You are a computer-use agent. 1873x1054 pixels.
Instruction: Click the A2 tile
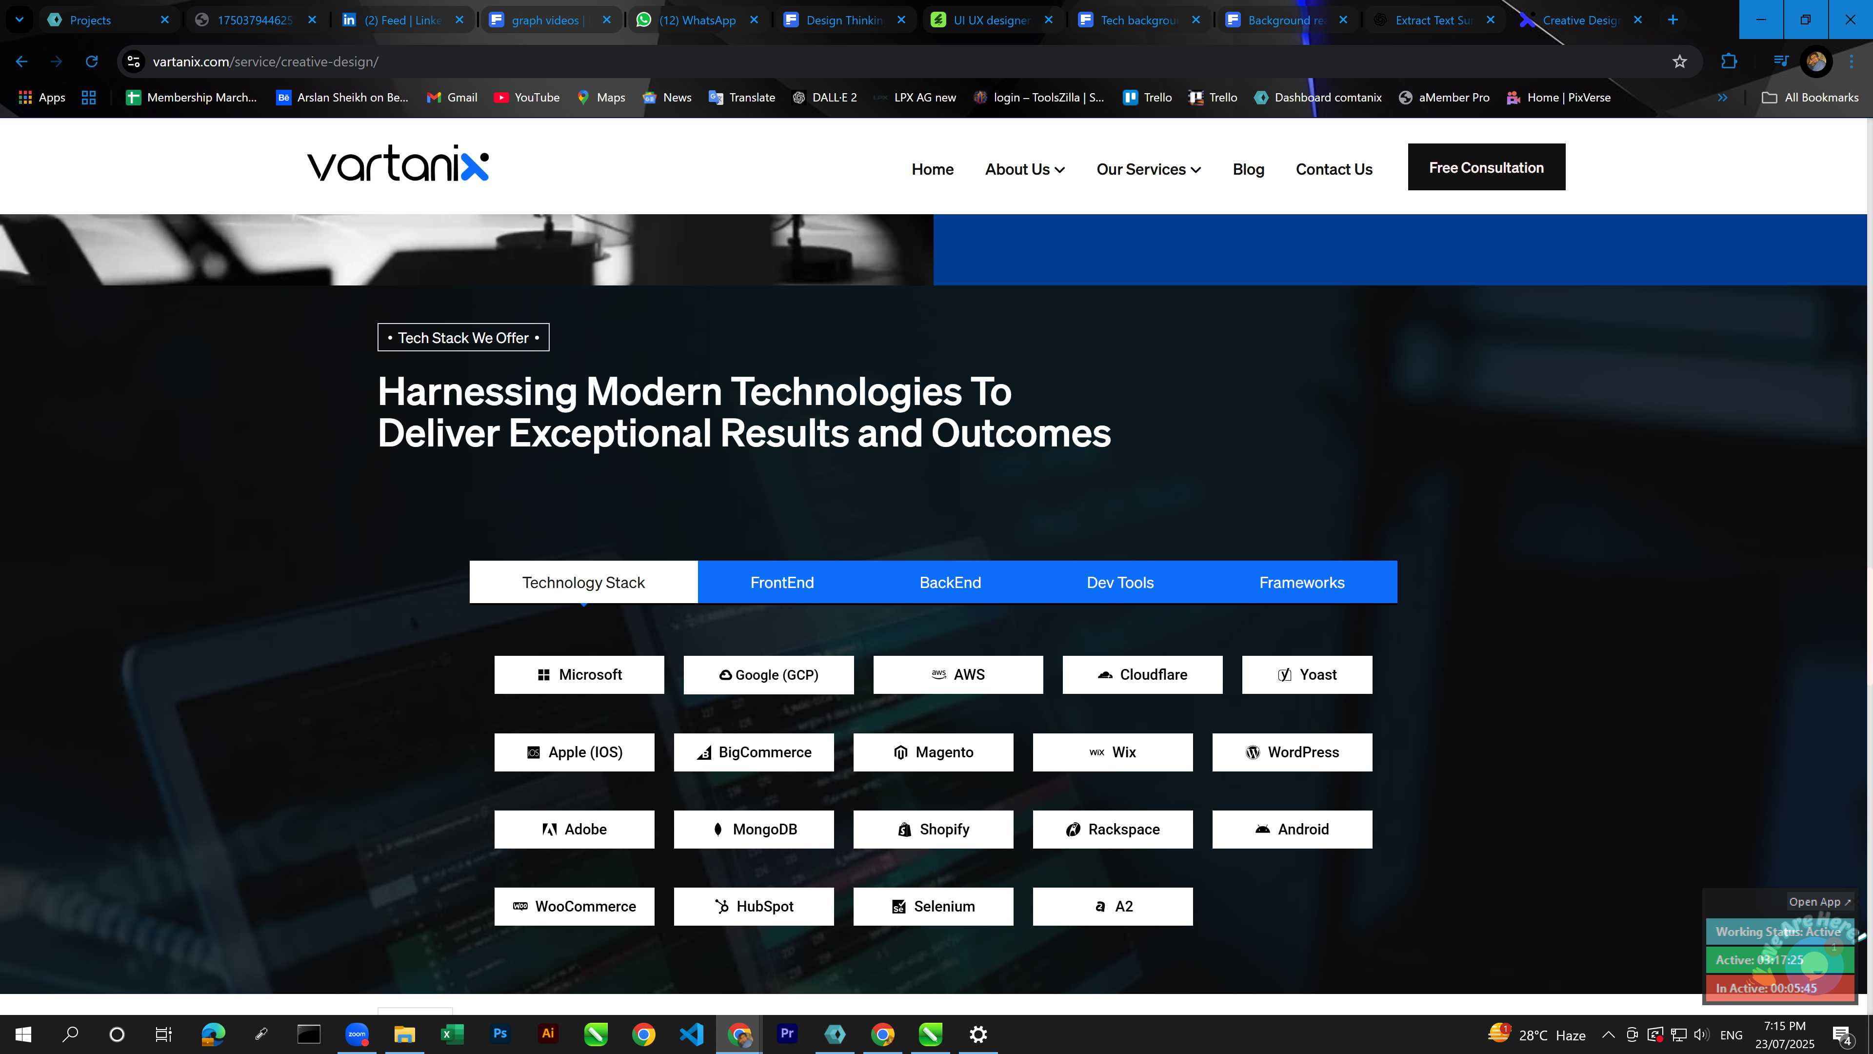coord(1113,906)
